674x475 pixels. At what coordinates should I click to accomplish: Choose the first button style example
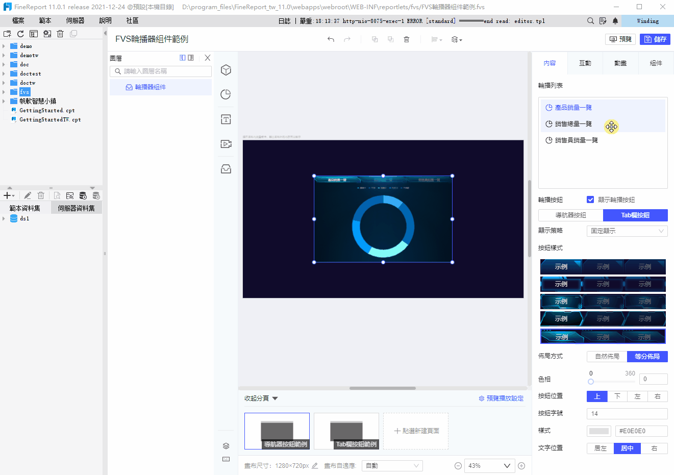(x=603, y=267)
